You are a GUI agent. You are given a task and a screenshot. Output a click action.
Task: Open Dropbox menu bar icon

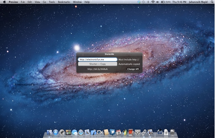click(139, 2)
